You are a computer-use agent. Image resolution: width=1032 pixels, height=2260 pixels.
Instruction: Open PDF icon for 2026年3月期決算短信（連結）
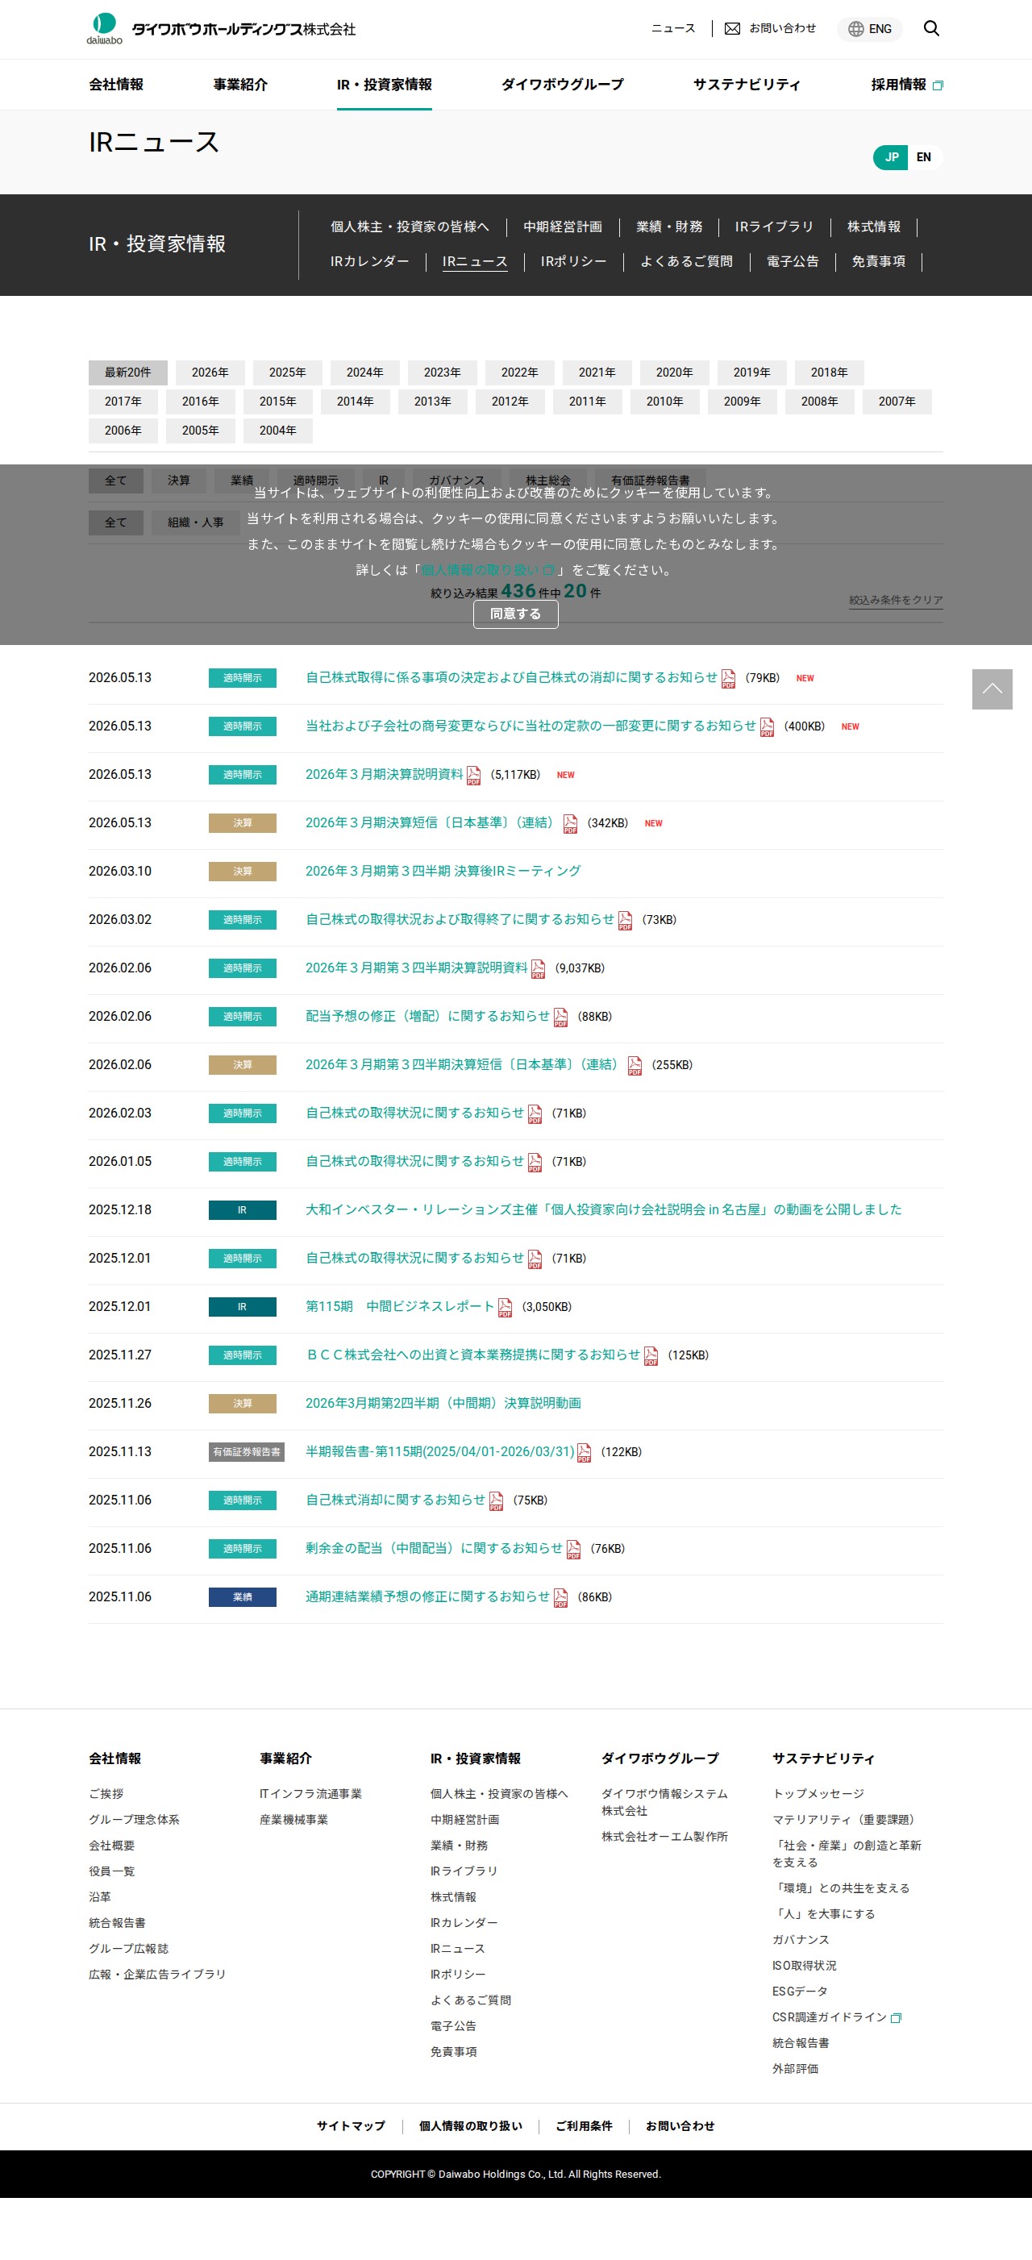570,823
